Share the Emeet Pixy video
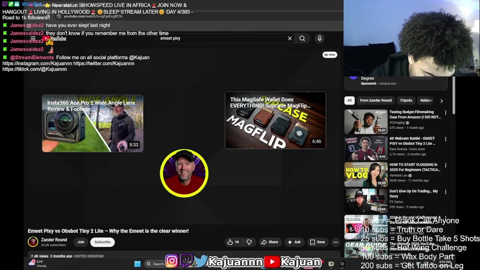Image resolution: width=480 pixels, height=270 pixels. pos(270,242)
